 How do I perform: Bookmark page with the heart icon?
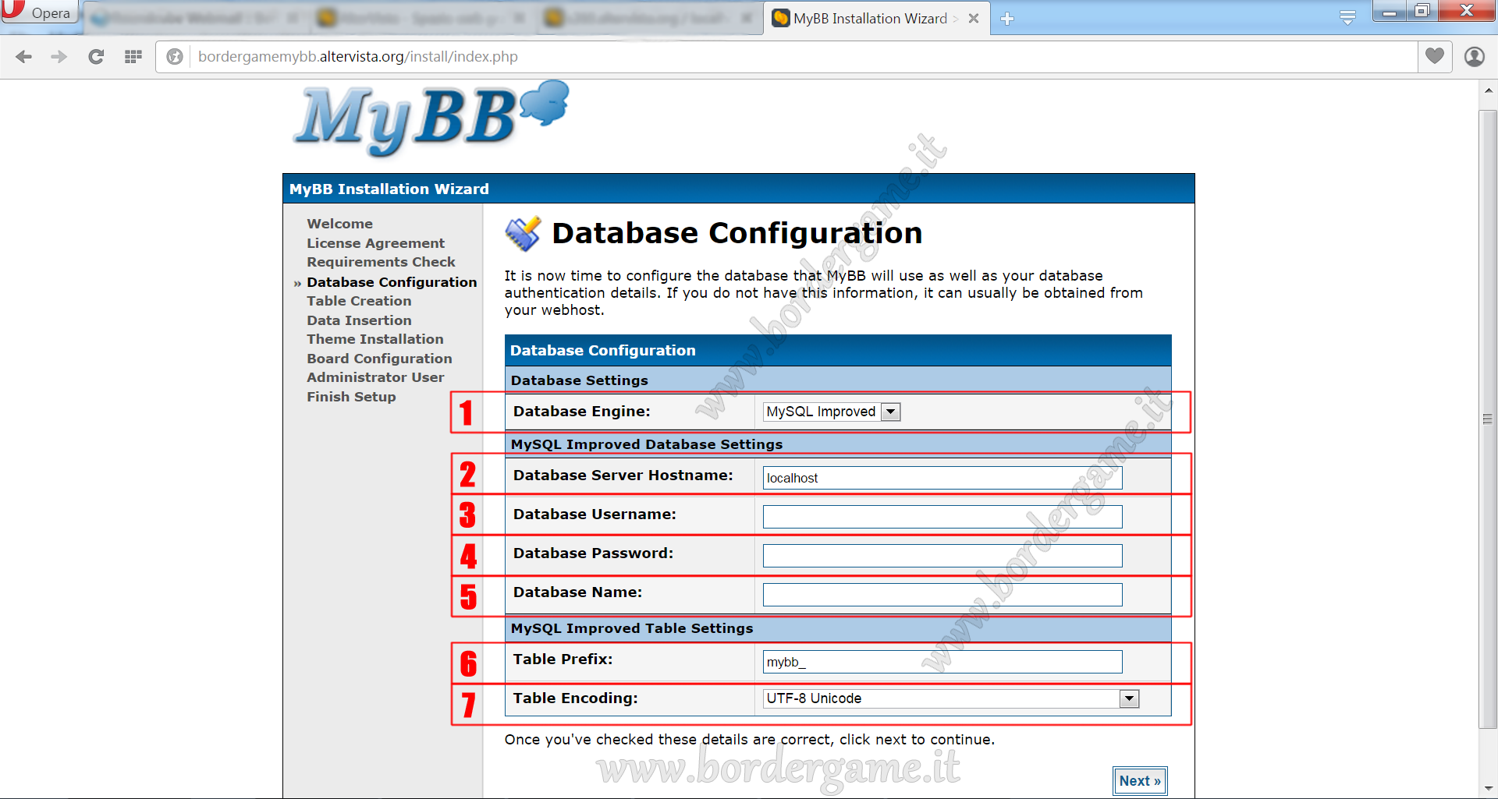pyautogui.click(x=1434, y=56)
